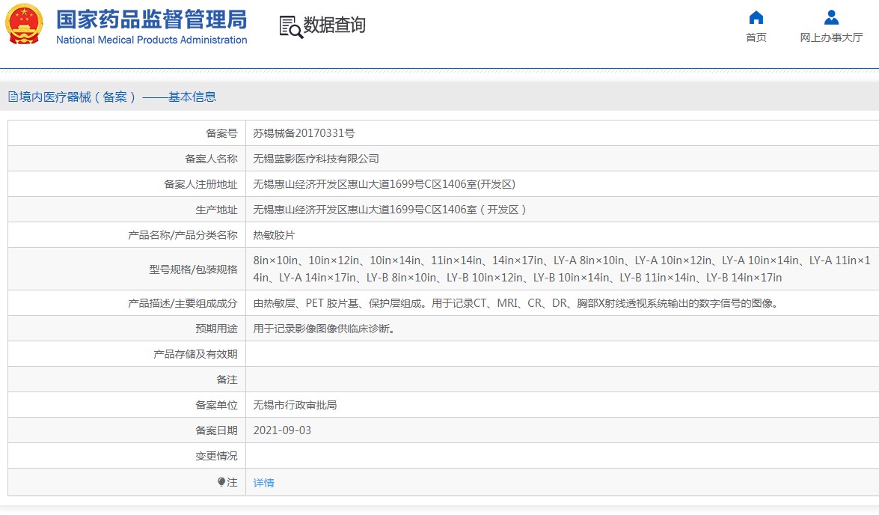The width and height of the screenshot is (879, 515).
Task: Click 产品名称/产品分类名称 label
Action: 183,235
